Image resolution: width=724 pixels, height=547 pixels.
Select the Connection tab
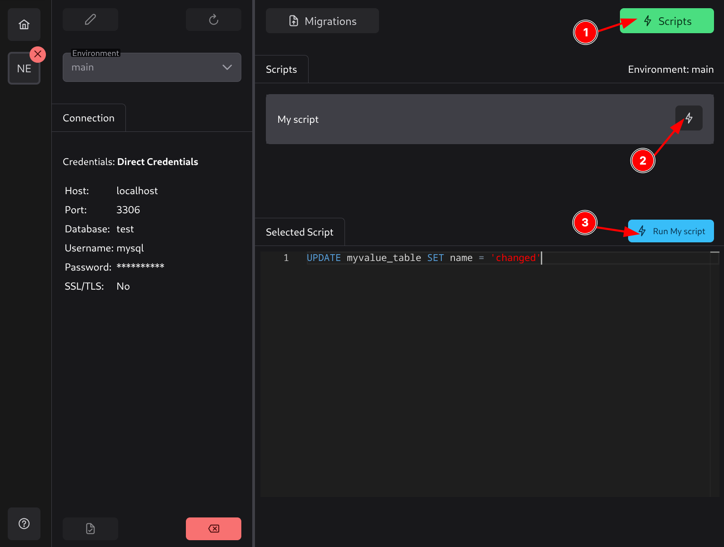pos(89,118)
